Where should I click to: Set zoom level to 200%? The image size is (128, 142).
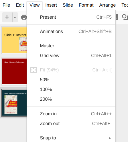click(71, 99)
